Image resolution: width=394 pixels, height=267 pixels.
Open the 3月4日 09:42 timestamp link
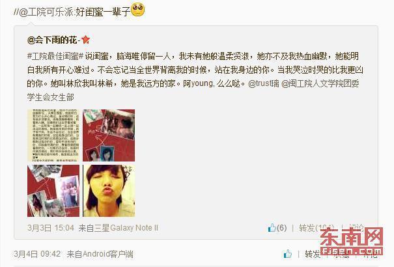37,254
